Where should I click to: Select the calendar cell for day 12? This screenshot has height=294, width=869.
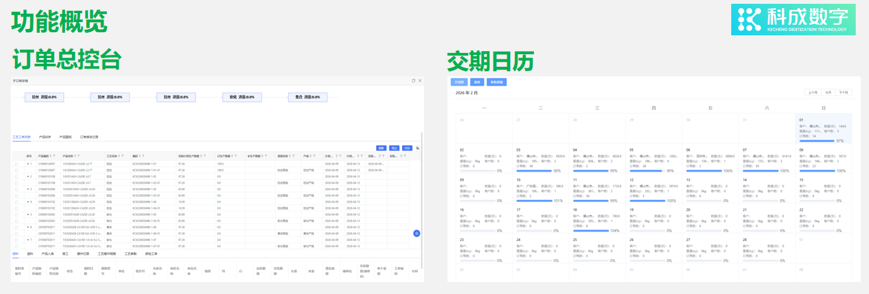point(653,190)
